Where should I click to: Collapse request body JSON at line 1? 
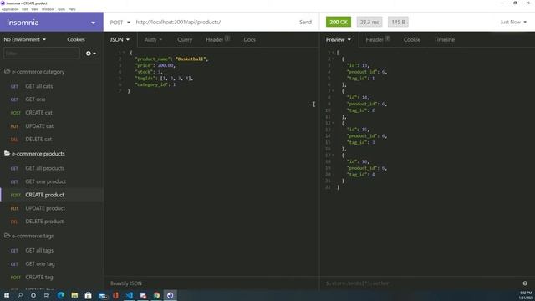tap(125, 53)
